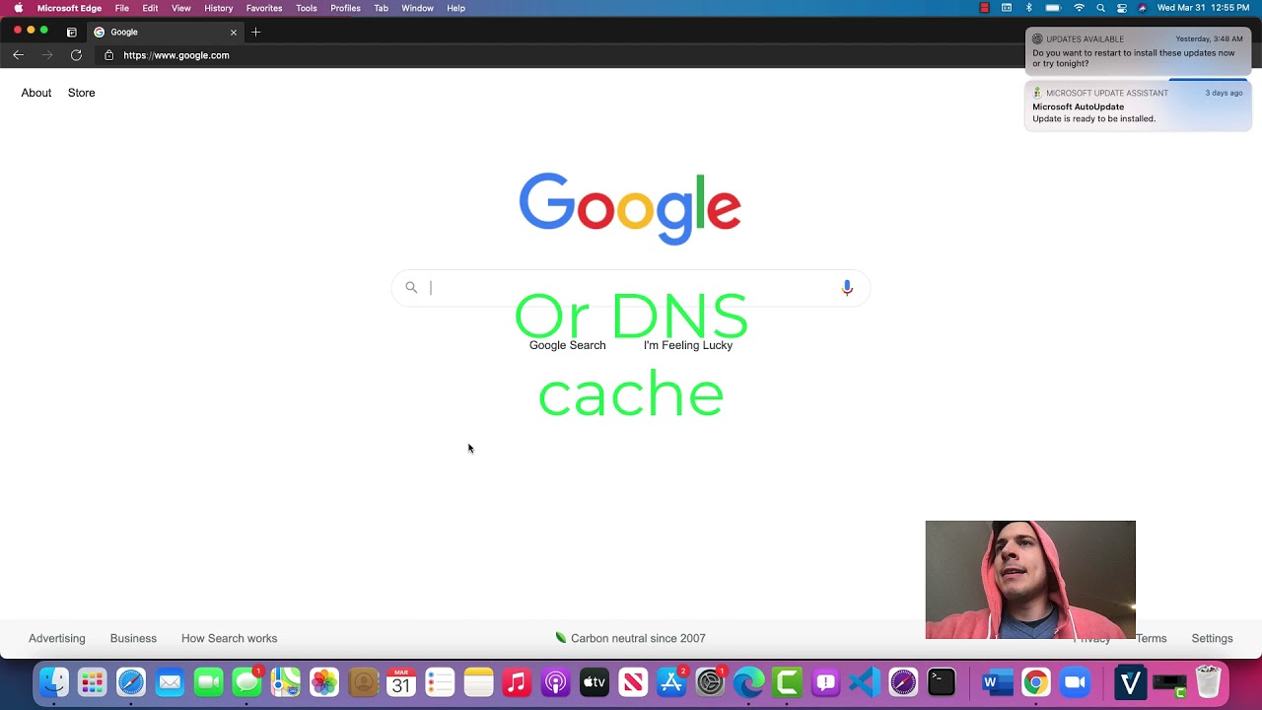
Task: Open the Edit menu
Action: (150, 8)
